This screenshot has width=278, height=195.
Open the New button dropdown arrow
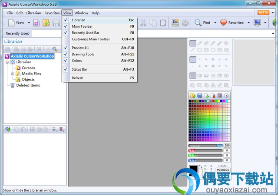pos(29,23)
